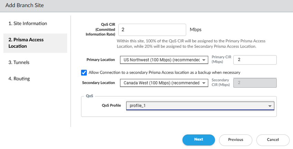Focus the Primary CIR (Mbps) field
This screenshot has width=293, height=149.
coord(255,60)
